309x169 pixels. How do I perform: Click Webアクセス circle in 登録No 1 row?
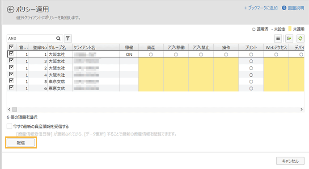pyautogui.click(x=276, y=54)
